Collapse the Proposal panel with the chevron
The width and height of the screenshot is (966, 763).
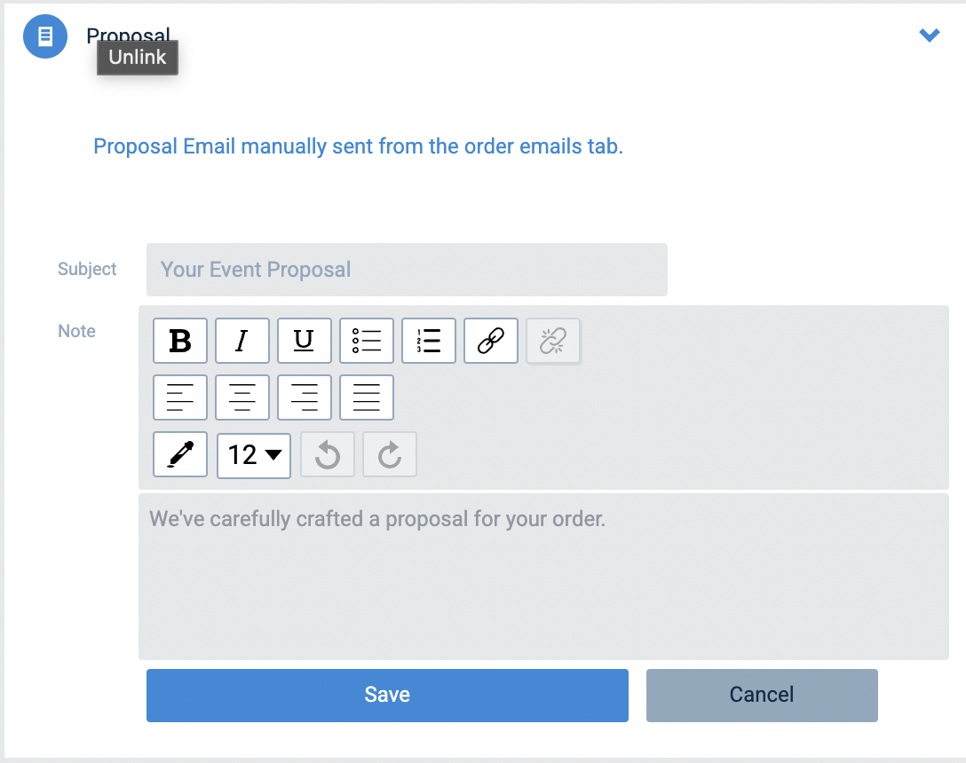click(930, 35)
